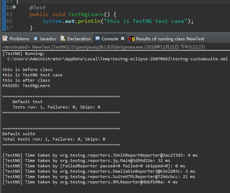Click the terminated NewTest launch description line
Image resolution: width=230 pixels, height=193 pixels.
click(104, 47)
